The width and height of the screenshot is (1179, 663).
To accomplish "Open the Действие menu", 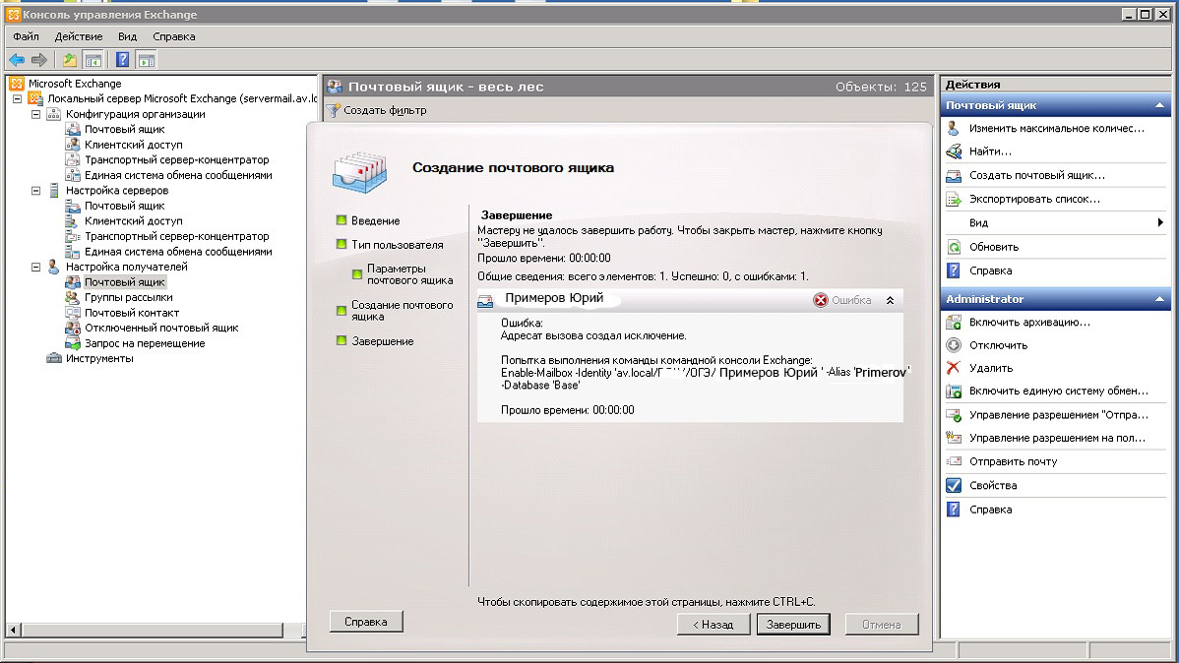I will [x=78, y=36].
